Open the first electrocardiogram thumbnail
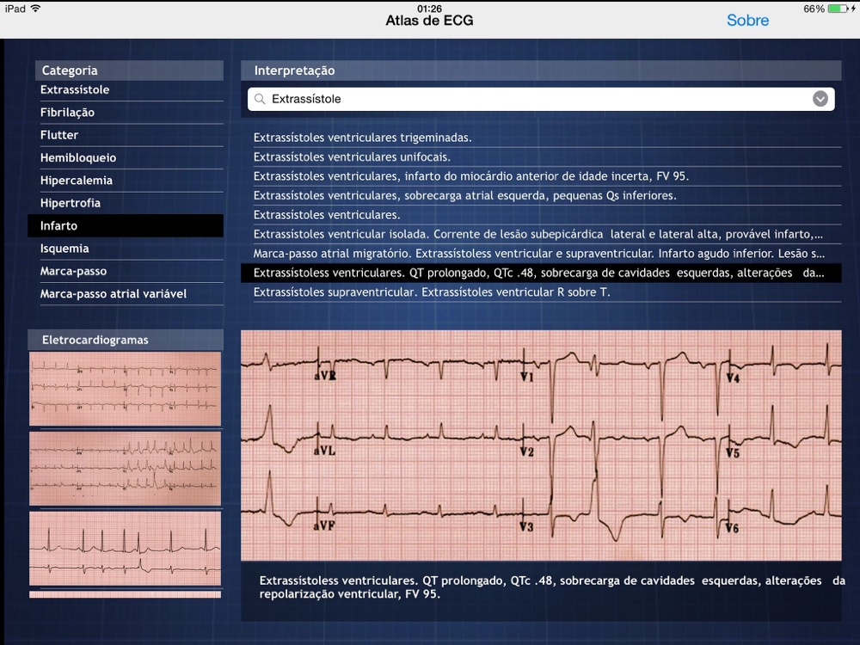 (x=125, y=389)
